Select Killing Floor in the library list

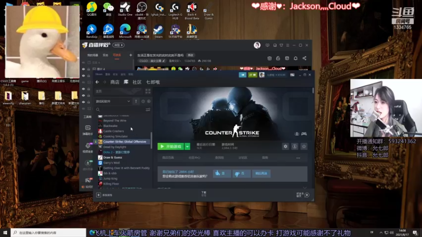click(x=111, y=184)
